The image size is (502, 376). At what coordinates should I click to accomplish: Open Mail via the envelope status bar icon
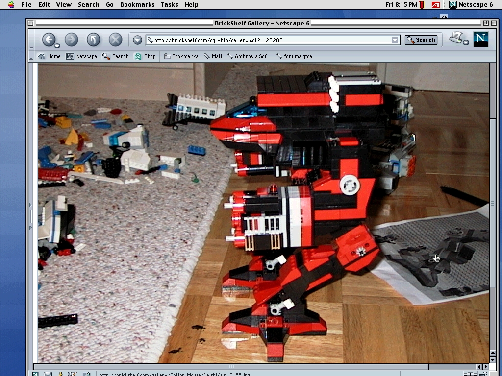coord(48,374)
